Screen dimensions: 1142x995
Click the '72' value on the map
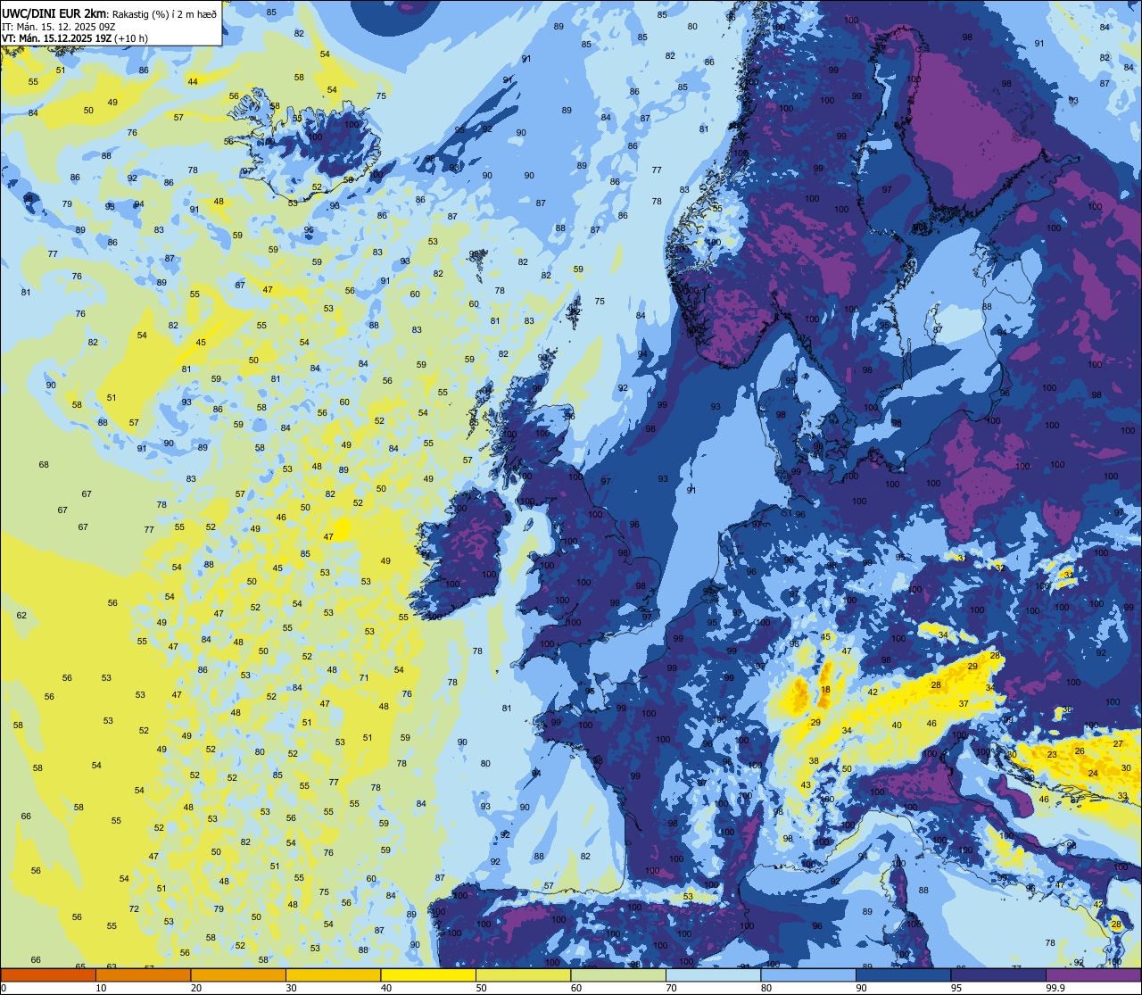(134, 909)
